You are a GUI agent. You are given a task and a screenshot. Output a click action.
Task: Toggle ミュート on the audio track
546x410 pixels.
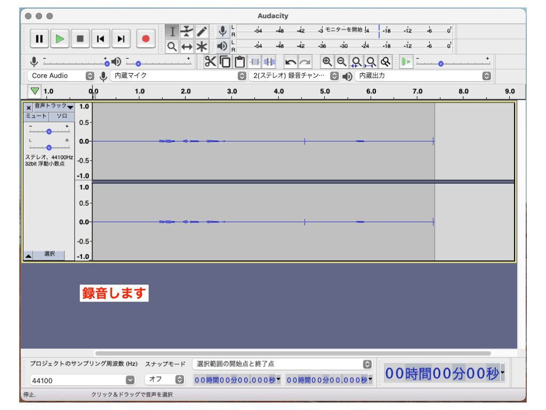click(x=36, y=116)
